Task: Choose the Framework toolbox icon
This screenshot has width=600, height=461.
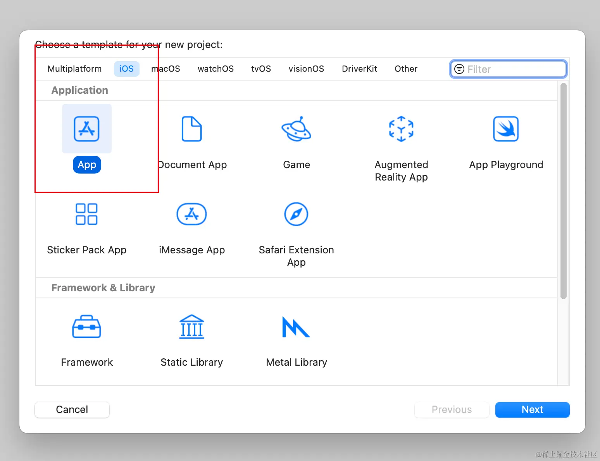Action: click(x=87, y=326)
